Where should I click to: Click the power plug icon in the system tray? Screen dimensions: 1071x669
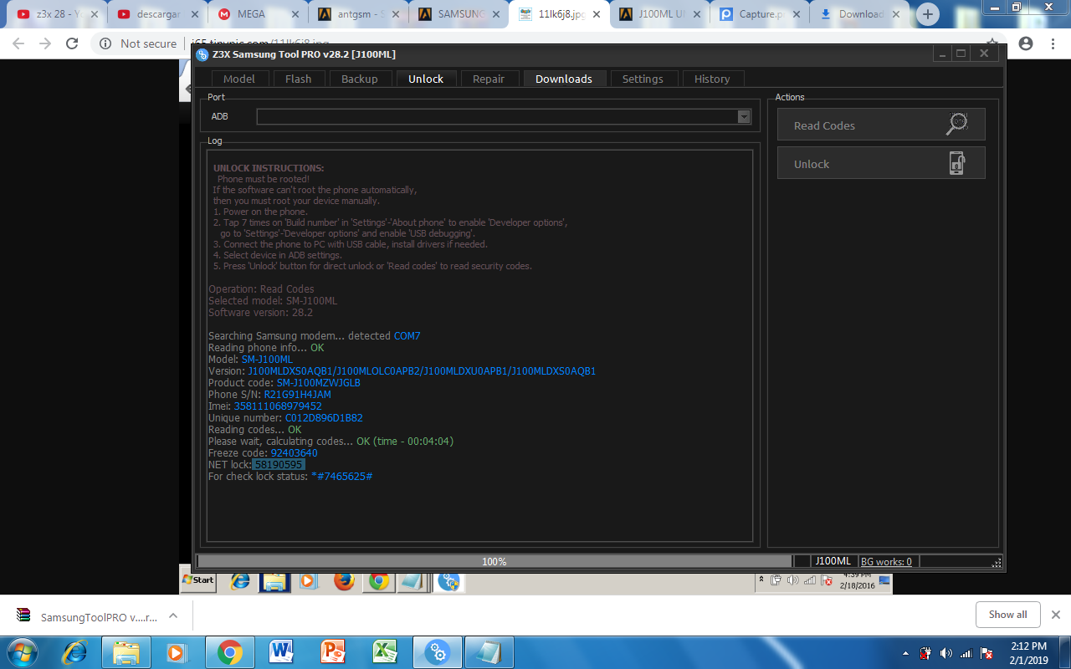click(926, 652)
